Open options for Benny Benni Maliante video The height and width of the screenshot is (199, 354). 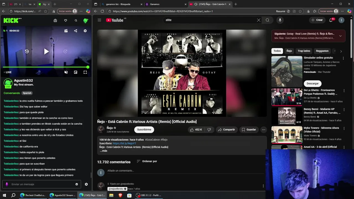tap(344, 109)
